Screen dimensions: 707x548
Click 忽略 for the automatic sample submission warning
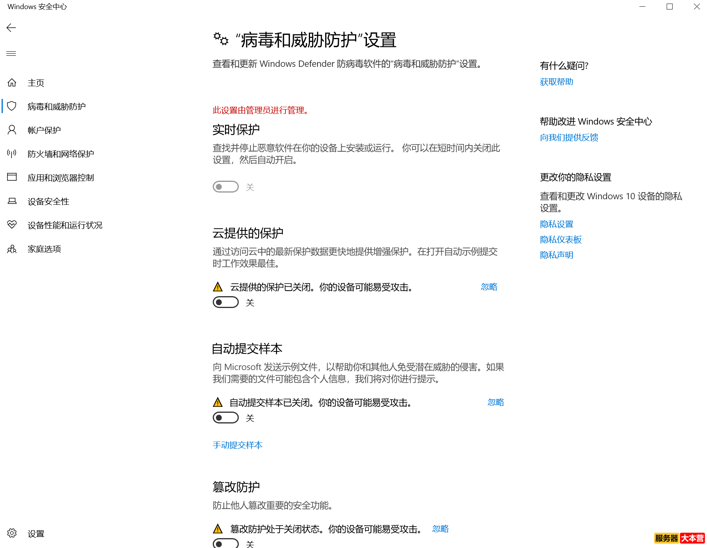[496, 402]
